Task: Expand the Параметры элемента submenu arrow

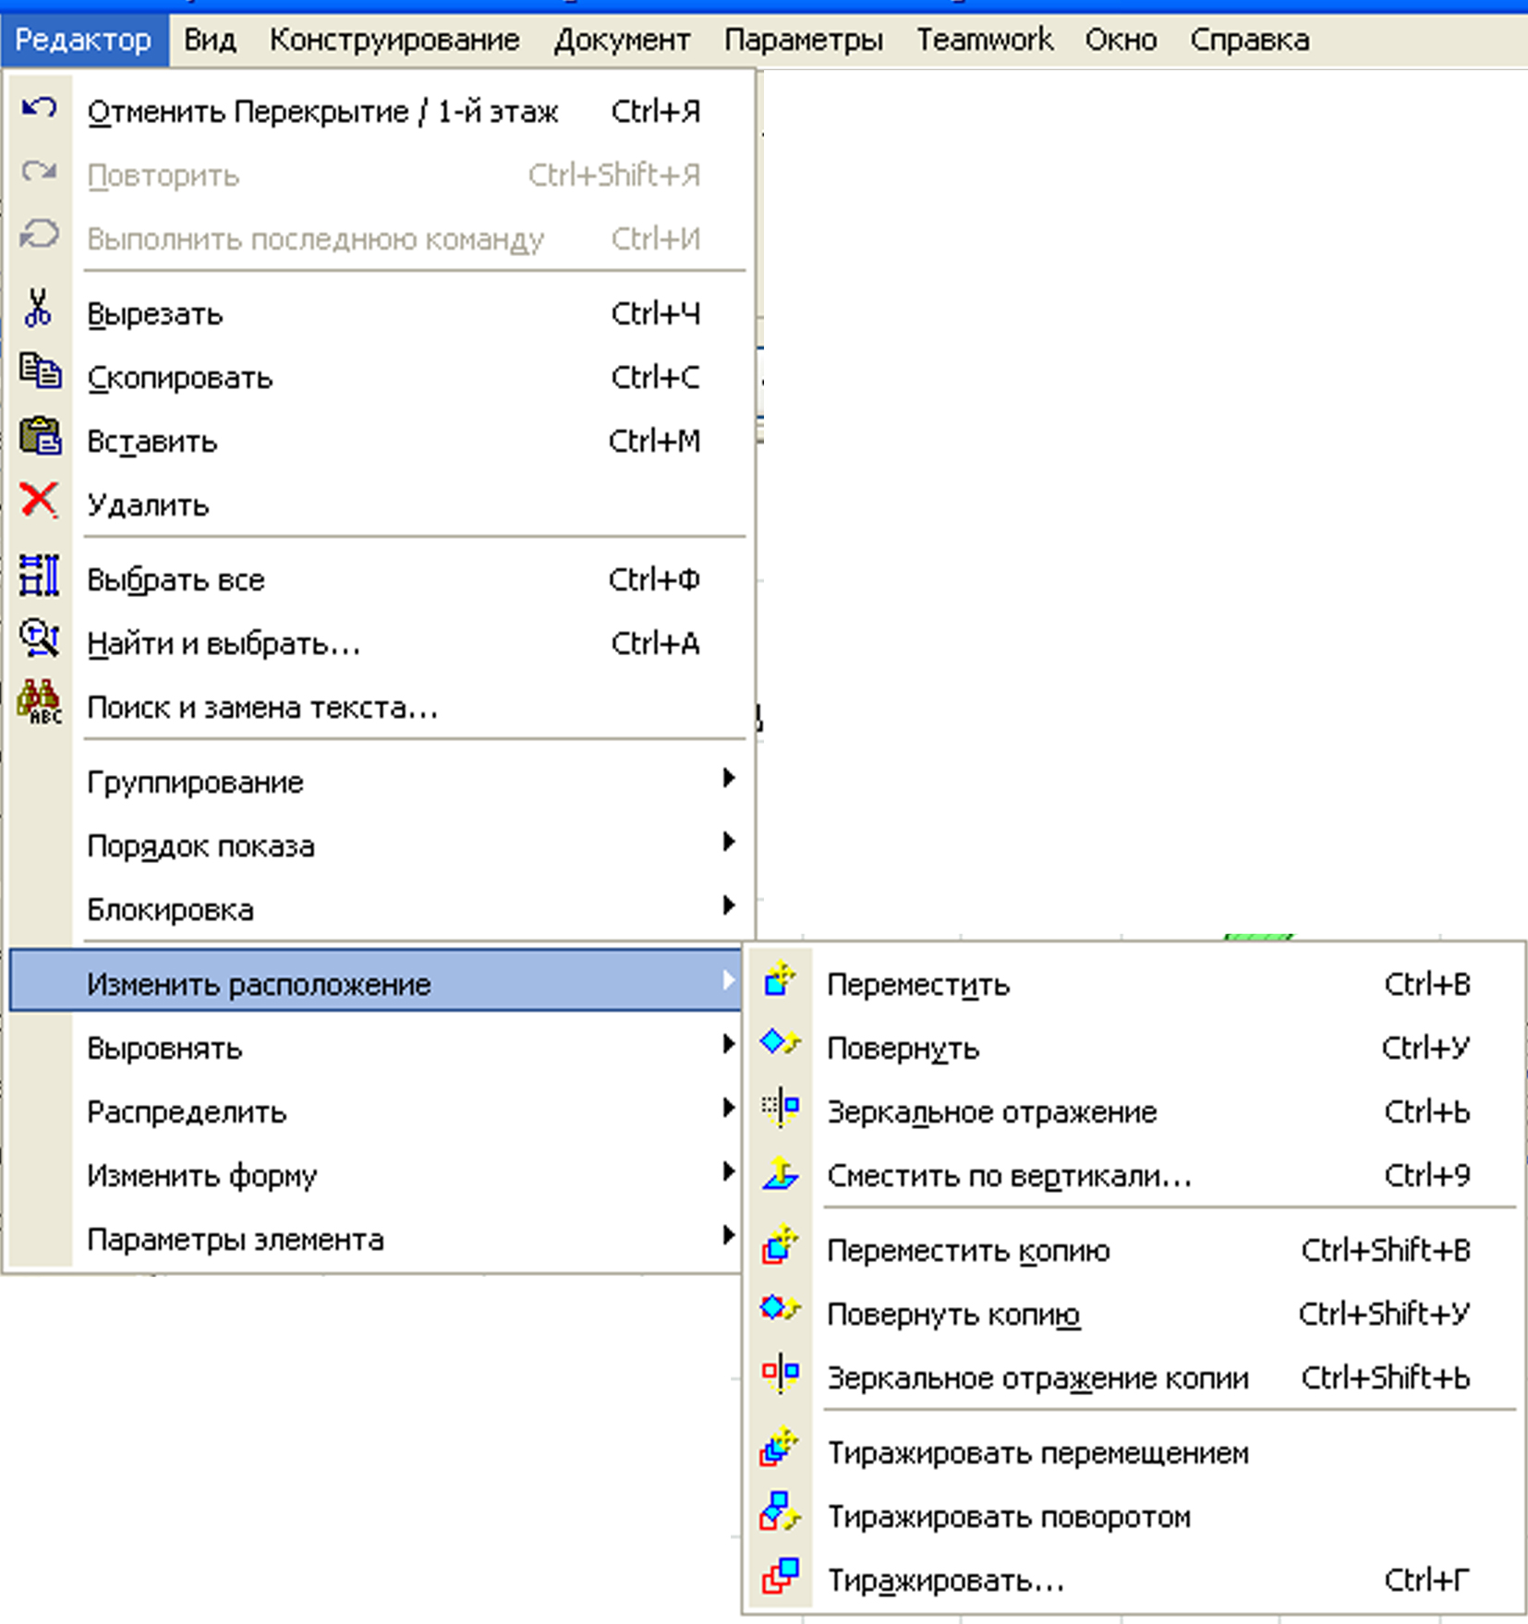Action: [729, 1236]
